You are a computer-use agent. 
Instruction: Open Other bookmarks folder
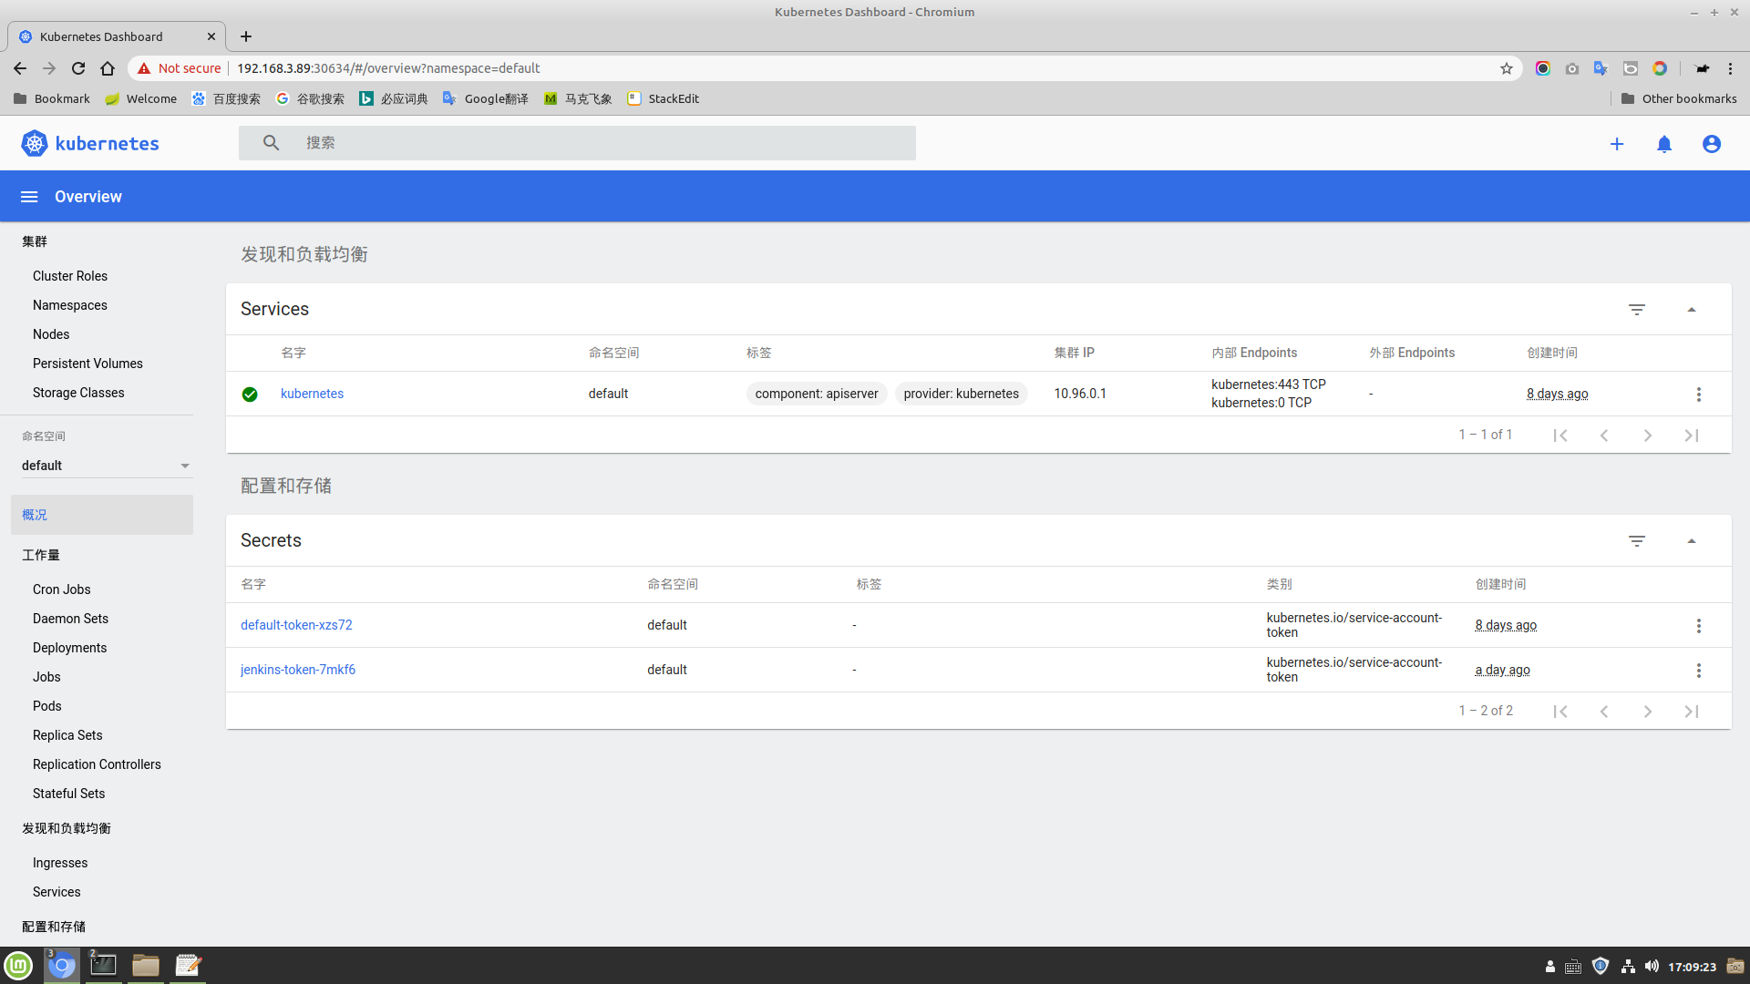pyautogui.click(x=1679, y=98)
